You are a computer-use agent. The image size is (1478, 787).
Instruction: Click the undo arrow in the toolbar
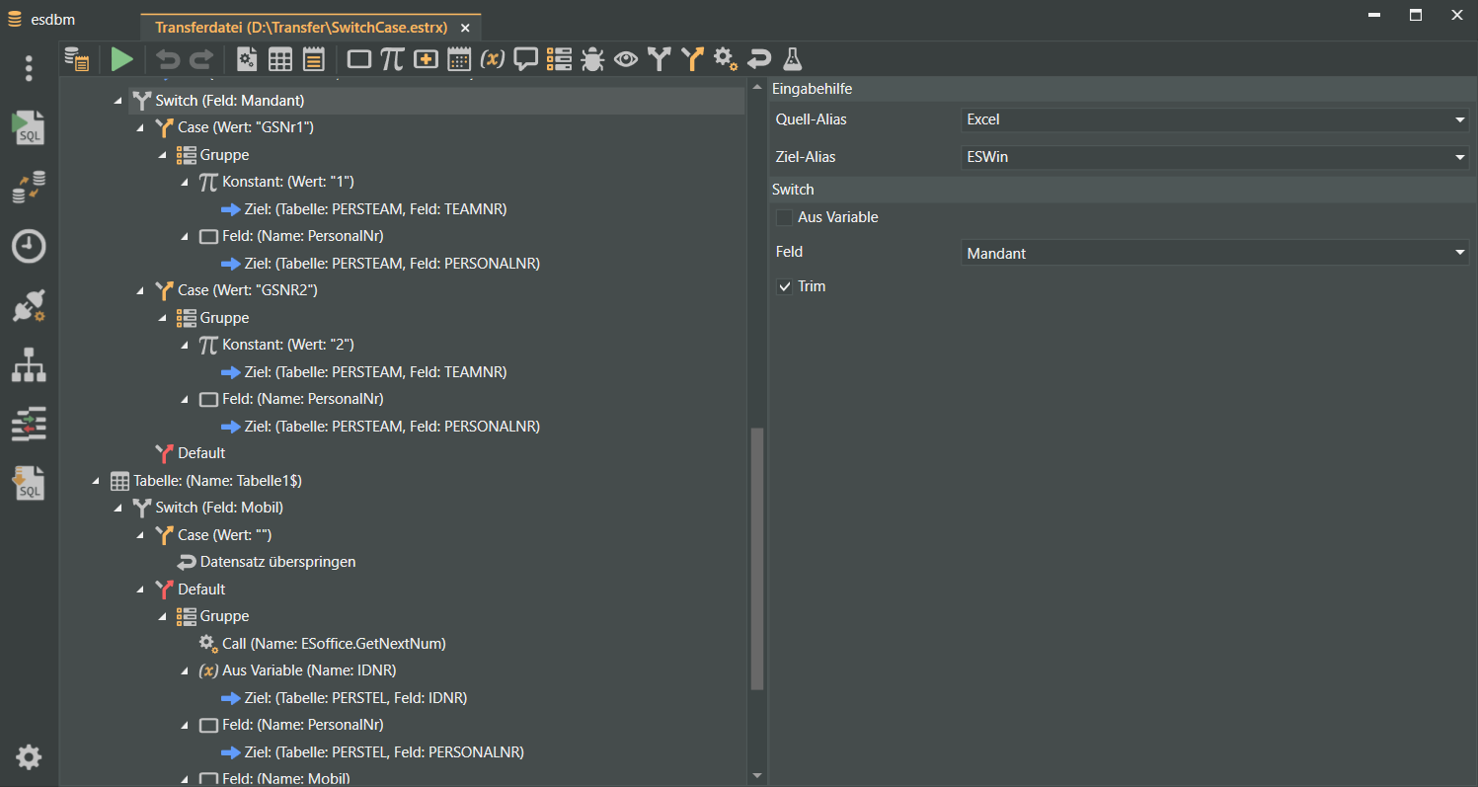point(168,59)
